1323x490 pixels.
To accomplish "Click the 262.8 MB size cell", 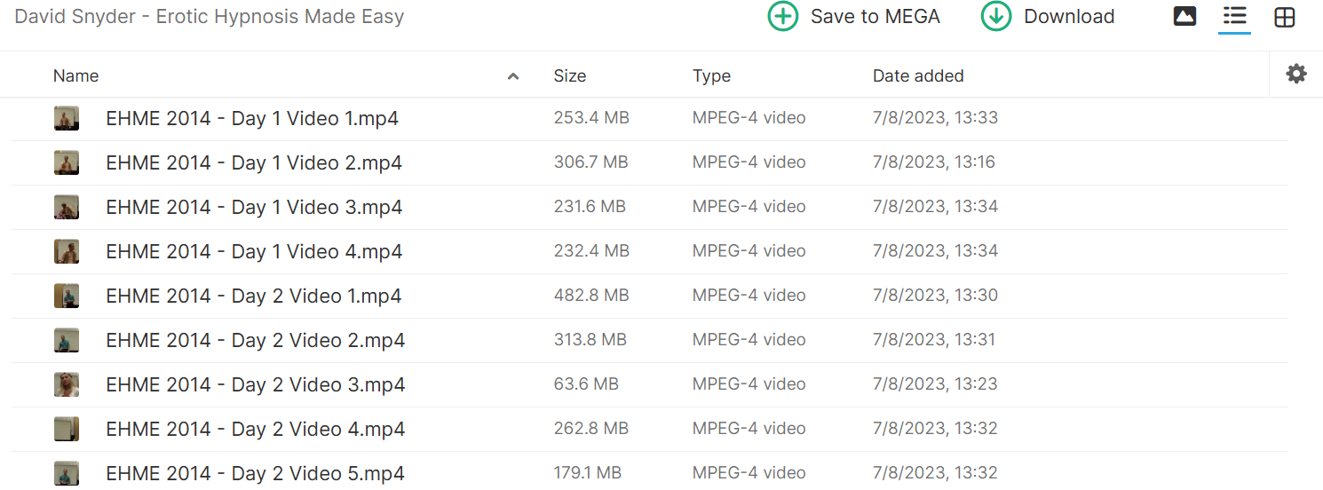I will click(x=591, y=428).
